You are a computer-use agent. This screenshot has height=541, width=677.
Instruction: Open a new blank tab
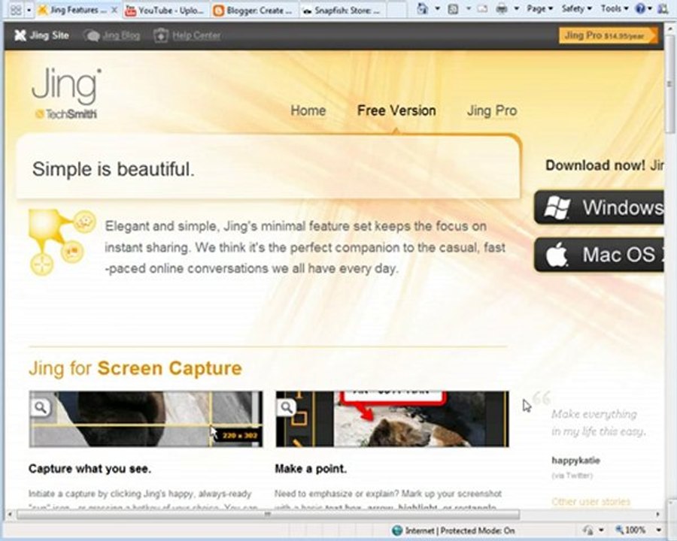point(396,10)
